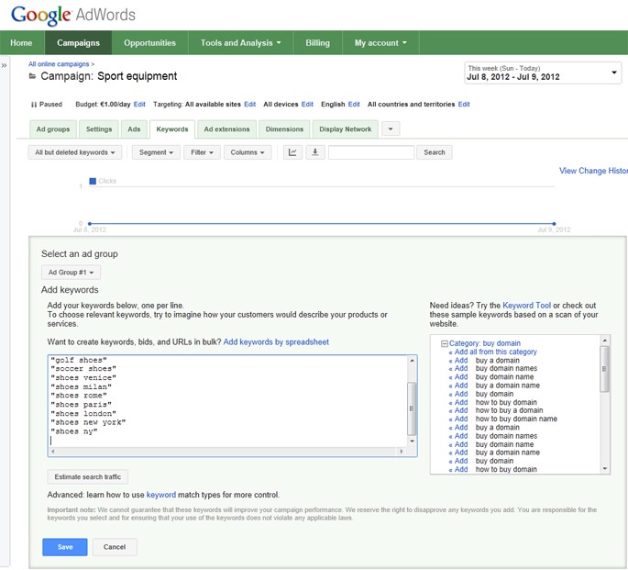Click scroll up arrow of keywords textarea
Screen dimensions: 628x570
pyautogui.click(x=413, y=361)
